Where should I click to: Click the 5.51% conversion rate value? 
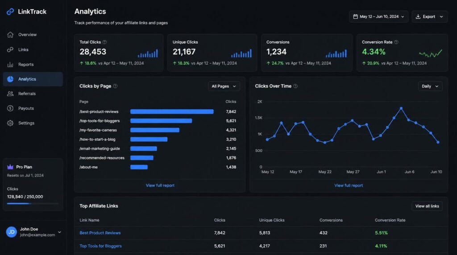tap(381, 233)
